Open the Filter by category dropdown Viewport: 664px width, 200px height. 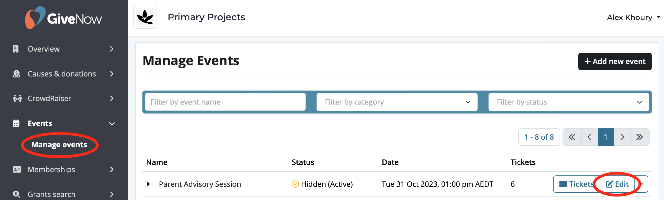pos(397,102)
